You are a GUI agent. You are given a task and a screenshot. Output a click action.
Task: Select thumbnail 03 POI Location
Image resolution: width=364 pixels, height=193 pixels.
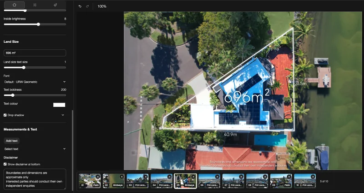pyautogui.click(x=137, y=181)
